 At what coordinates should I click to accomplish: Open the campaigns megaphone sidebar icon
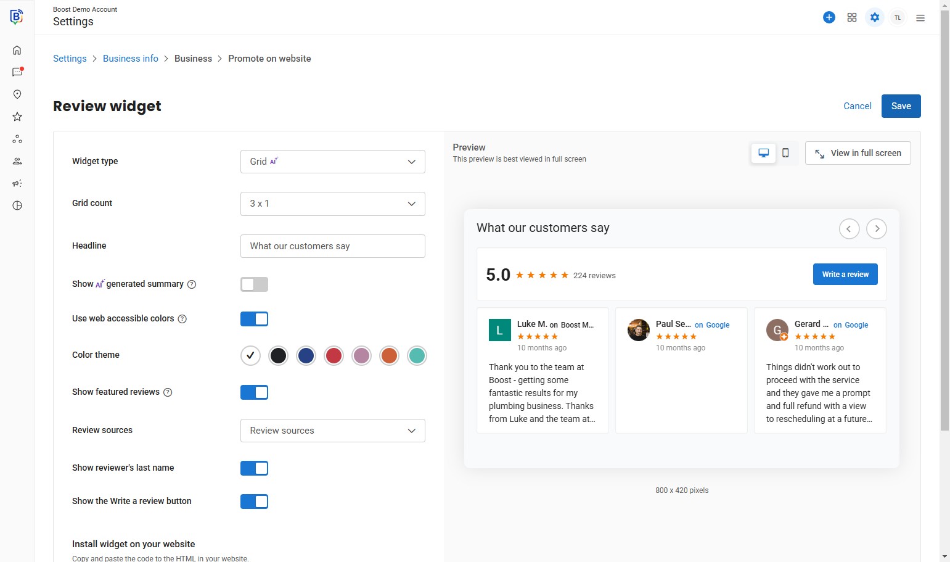pyautogui.click(x=17, y=183)
